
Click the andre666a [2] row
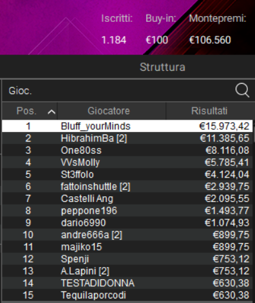point(127,235)
